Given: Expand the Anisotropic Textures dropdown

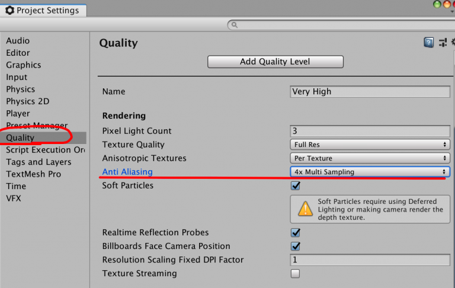Looking at the screenshot, I should point(370,158).
